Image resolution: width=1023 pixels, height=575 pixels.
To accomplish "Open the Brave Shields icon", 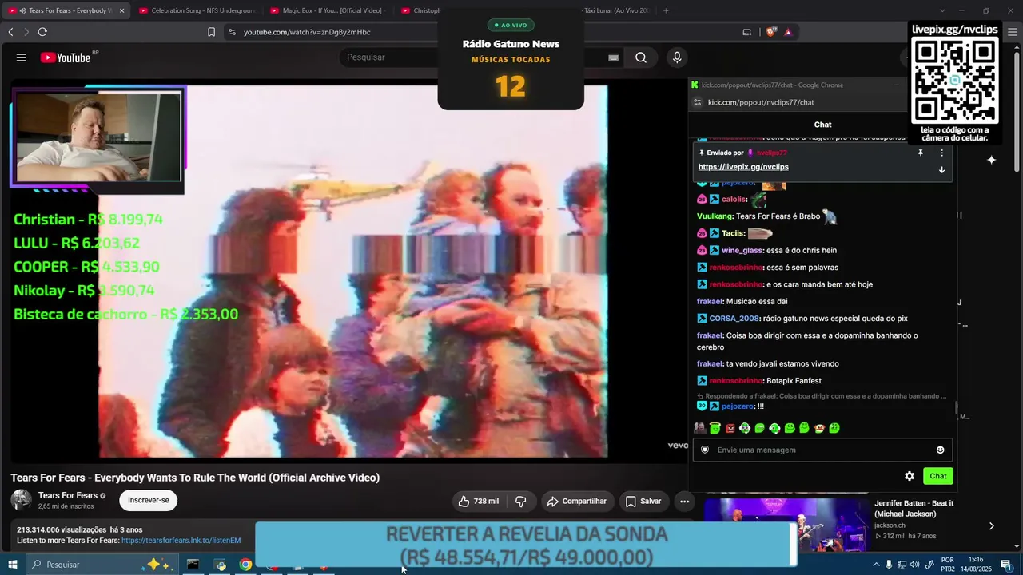I will click(x=770, y=32).
